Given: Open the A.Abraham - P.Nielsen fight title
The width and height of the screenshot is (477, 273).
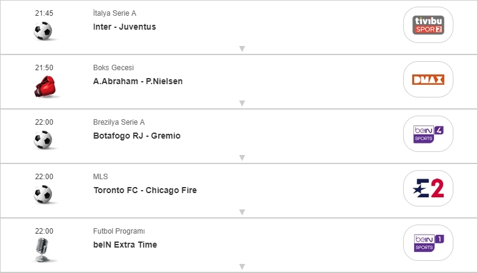Looking at the screenshot, I should [138, 81].
